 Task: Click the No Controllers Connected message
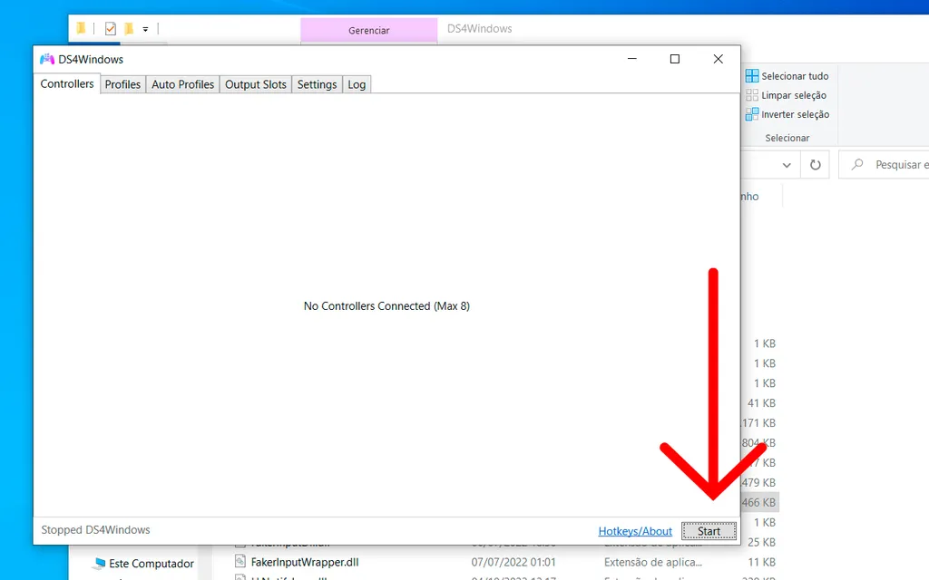386,306
